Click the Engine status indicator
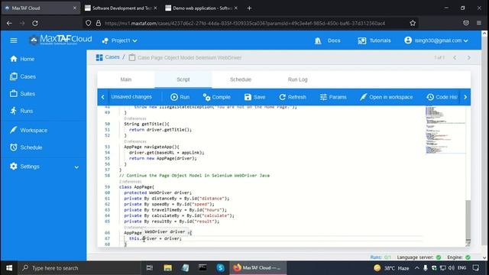 (x=458, y=257)
